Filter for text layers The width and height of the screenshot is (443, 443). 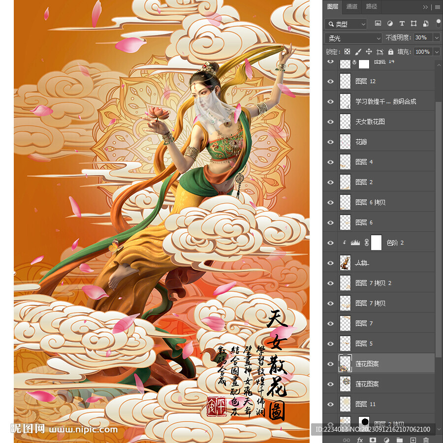coord(402,24)
